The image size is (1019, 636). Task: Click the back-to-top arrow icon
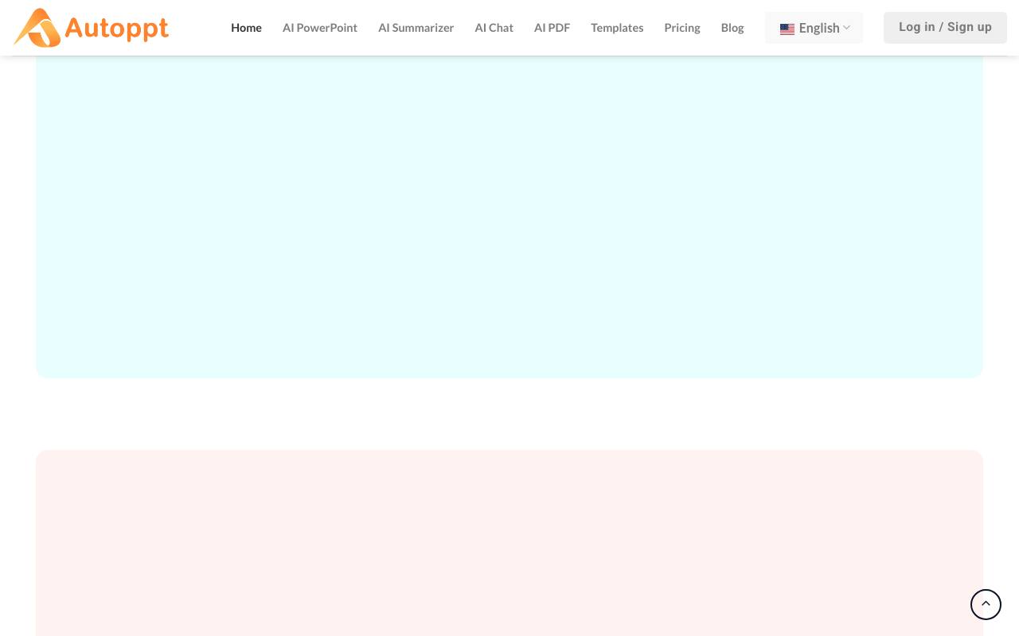(986, 604)
